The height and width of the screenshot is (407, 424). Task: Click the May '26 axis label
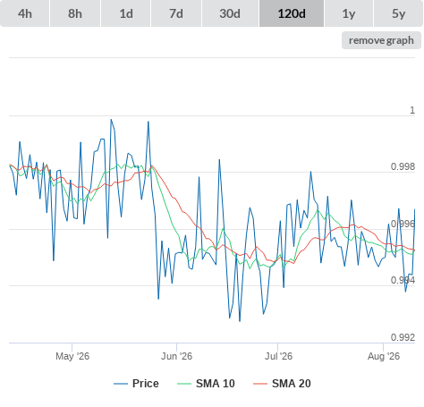click(72, 356)
